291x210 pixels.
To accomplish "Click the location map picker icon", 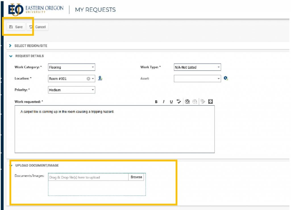I will pyautogui.click(x=100, y=79).
